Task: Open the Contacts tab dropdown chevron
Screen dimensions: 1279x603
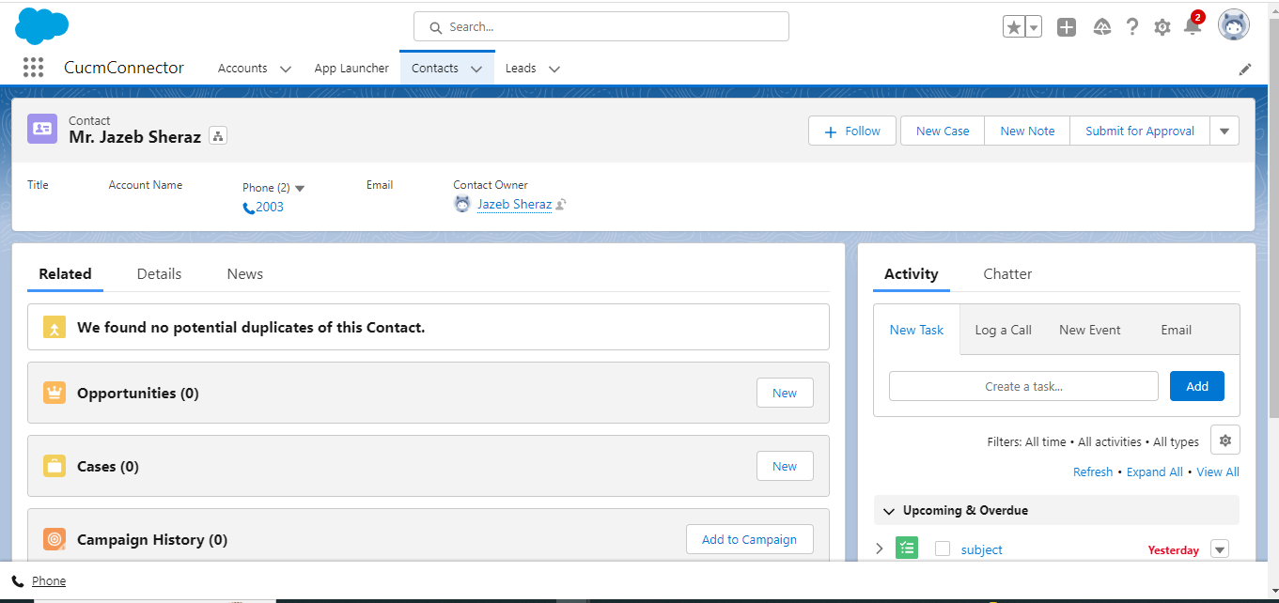Action: (476, 69)
